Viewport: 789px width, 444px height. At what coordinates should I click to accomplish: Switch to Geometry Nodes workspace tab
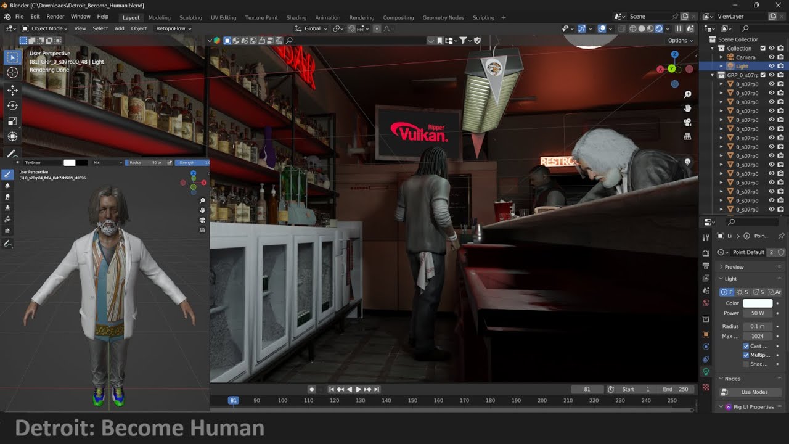(x=443, y=17)
